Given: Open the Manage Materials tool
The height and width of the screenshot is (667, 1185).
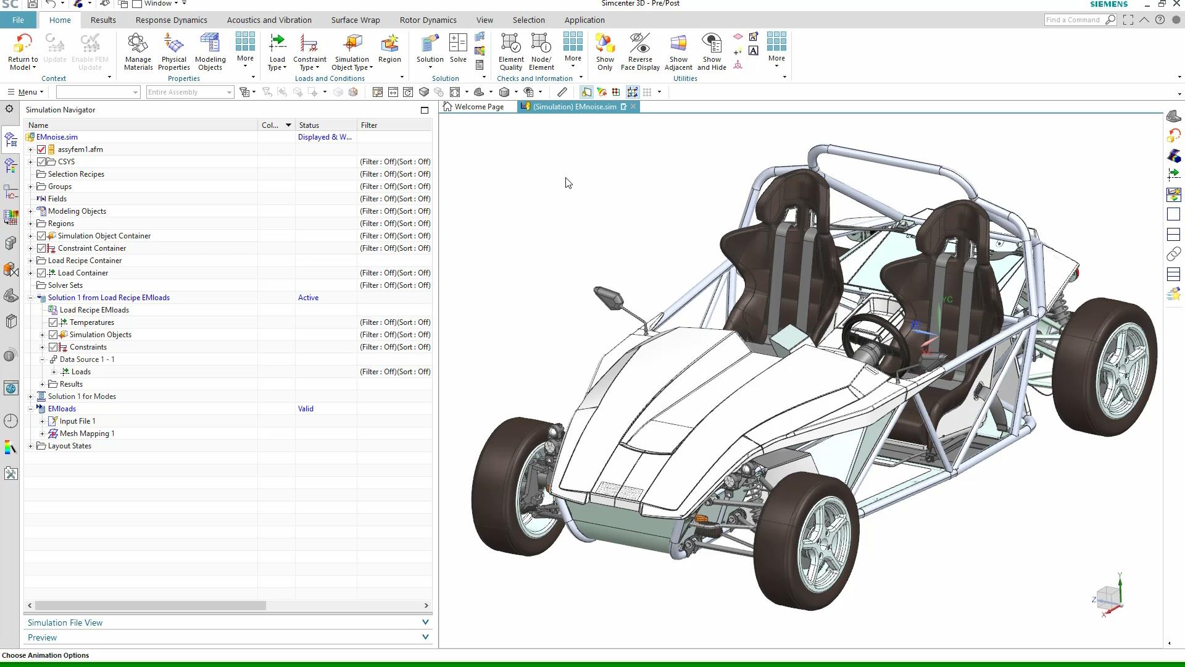Looking at the screenshot, I should (x=138, y=49).
